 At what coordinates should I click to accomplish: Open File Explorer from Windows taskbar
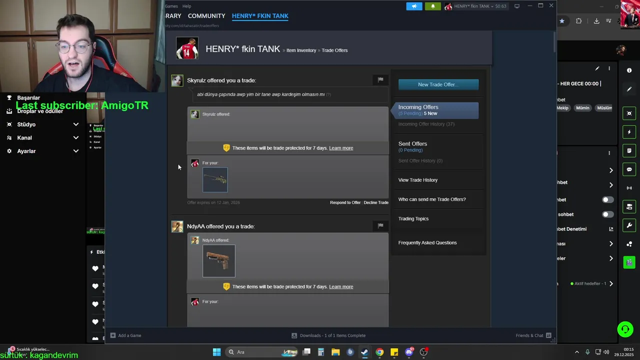[335, 352]
